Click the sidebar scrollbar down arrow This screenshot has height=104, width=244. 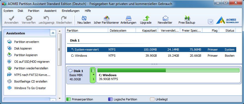(x=59, y=98)
